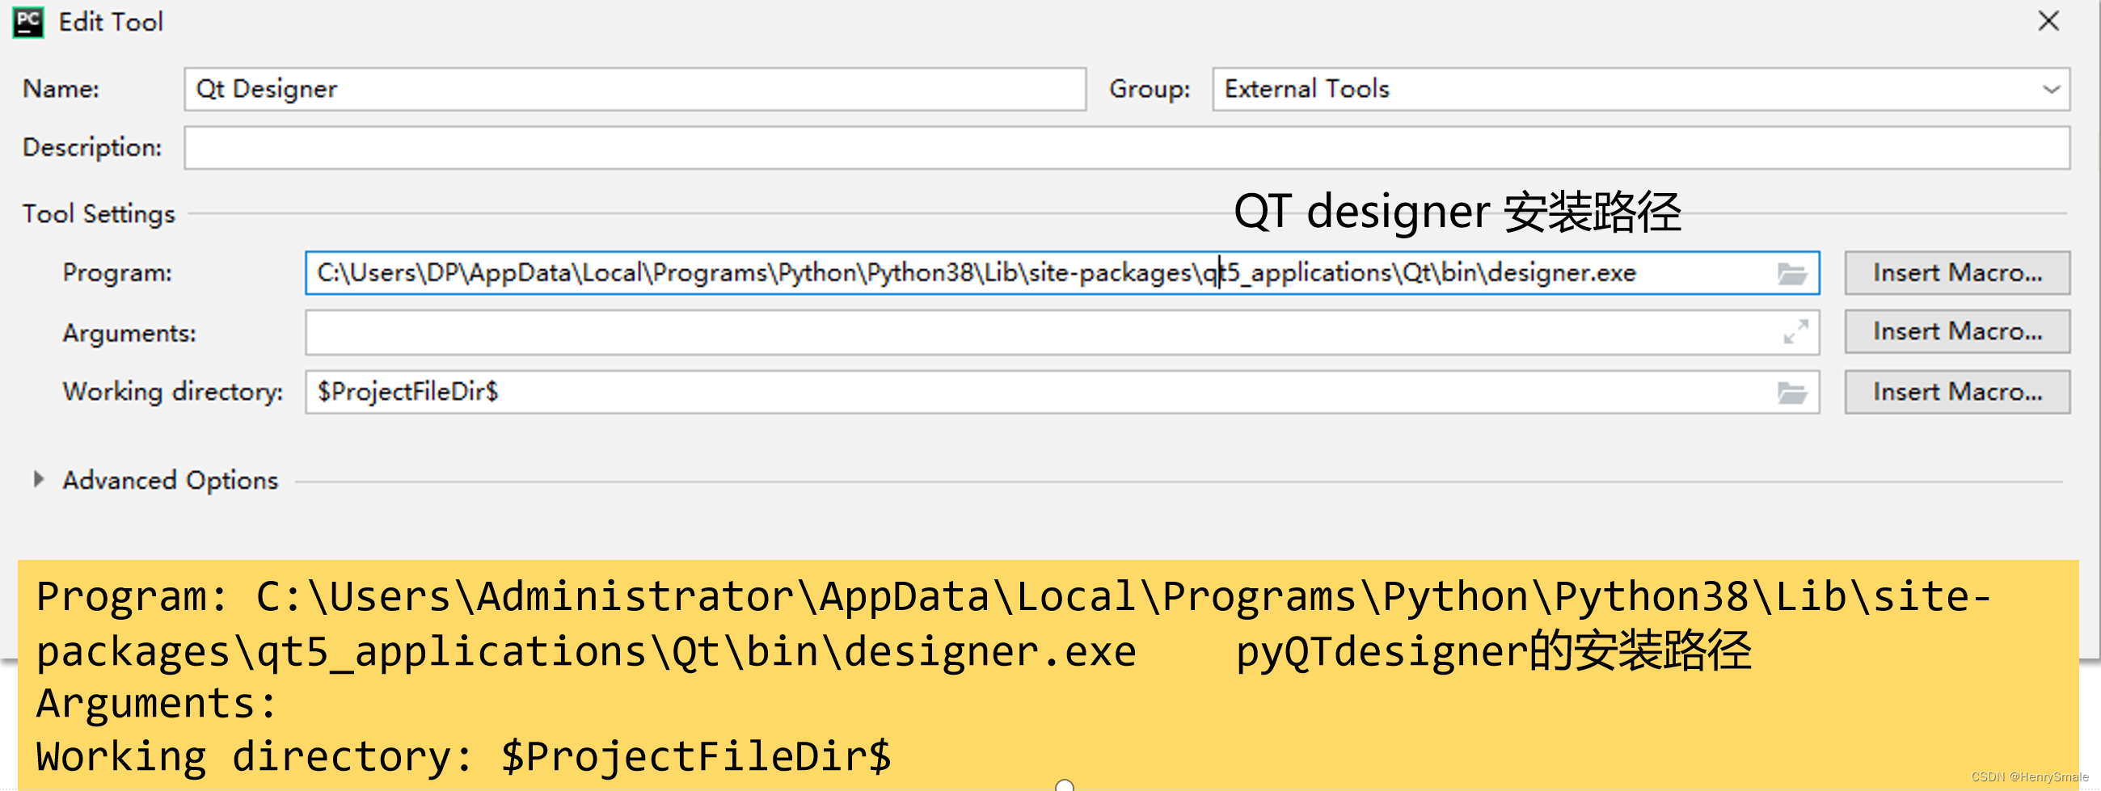Viewport: 2101px width, 791px height.
Task: Click the Group: label
Action: pos(1150,89)
